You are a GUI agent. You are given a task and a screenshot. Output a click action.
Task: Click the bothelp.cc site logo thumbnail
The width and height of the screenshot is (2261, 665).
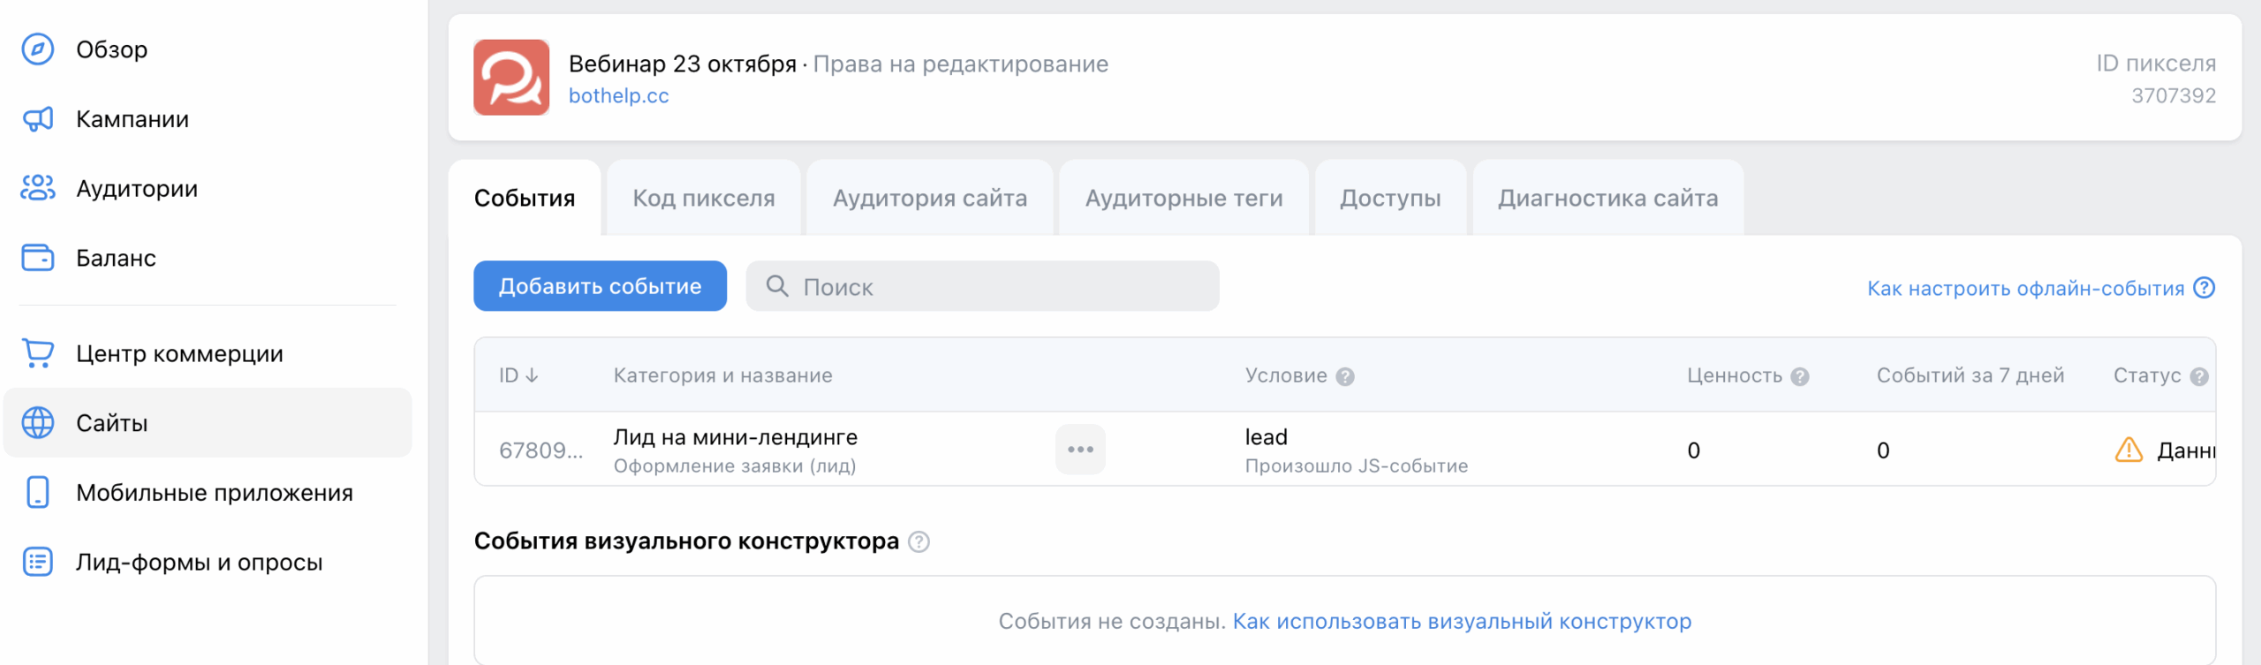tap(511, 78)
